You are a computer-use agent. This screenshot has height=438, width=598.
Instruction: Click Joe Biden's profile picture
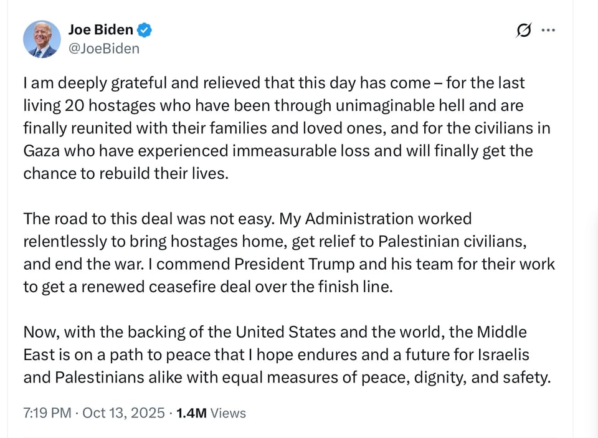[x=41, y=39]
